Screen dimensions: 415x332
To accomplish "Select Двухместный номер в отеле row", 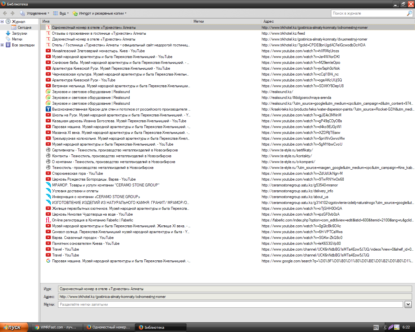I will (x=227, y=39).
